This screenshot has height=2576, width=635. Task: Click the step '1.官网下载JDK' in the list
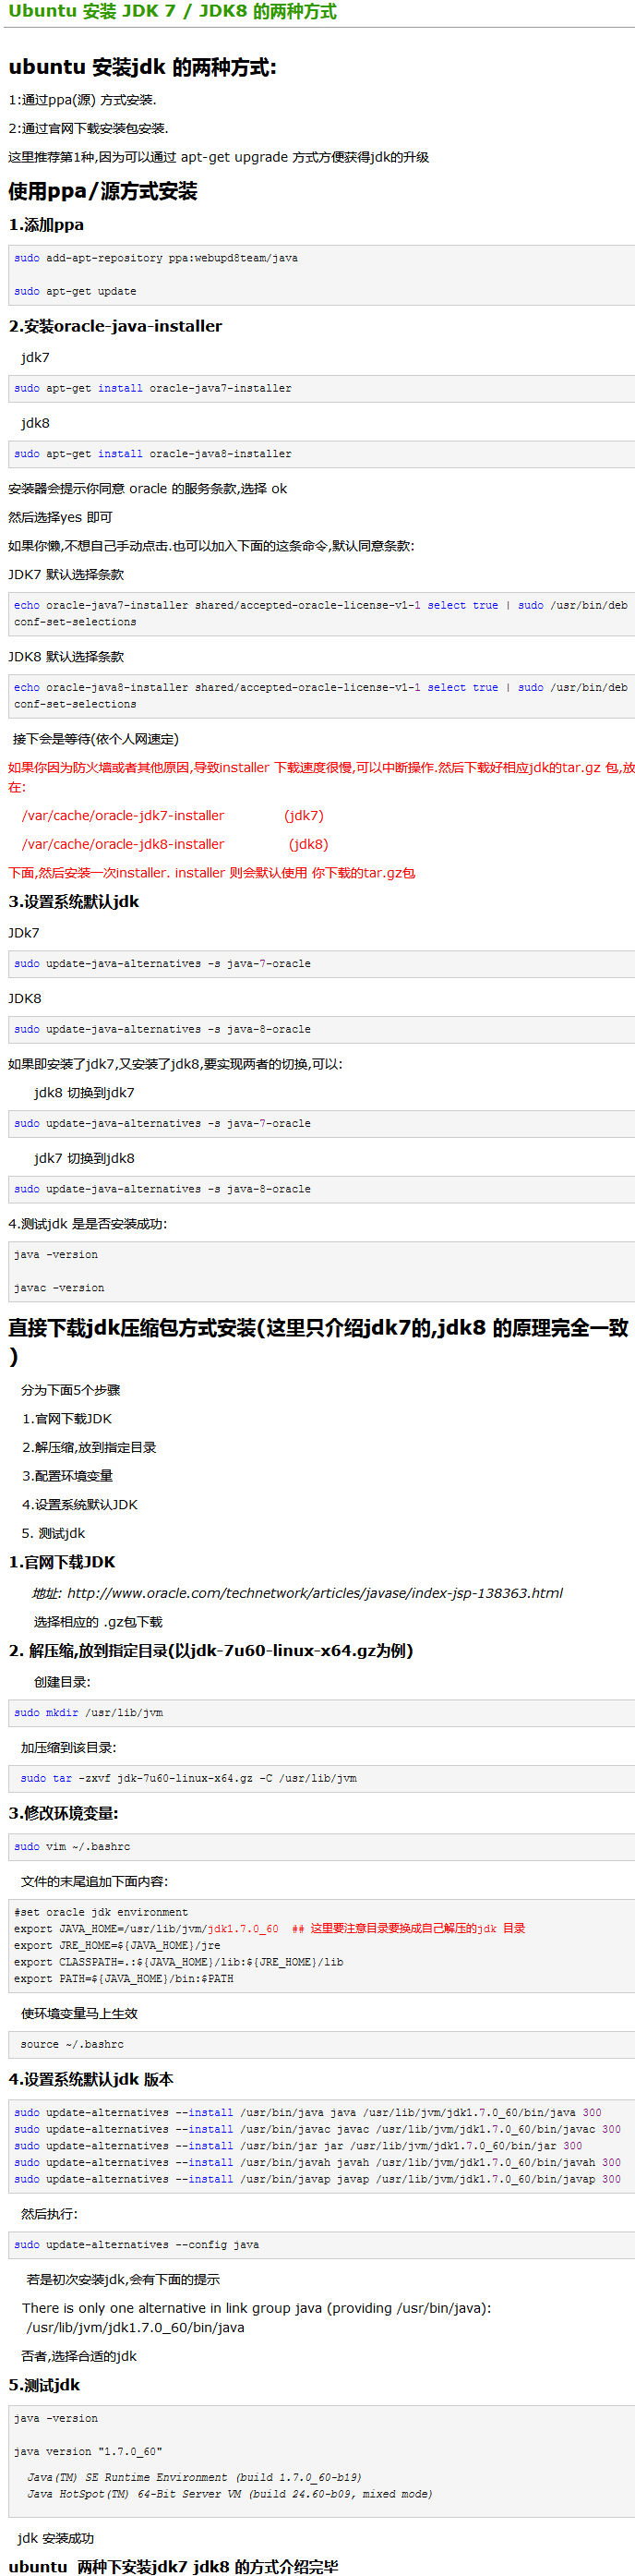67,1418
